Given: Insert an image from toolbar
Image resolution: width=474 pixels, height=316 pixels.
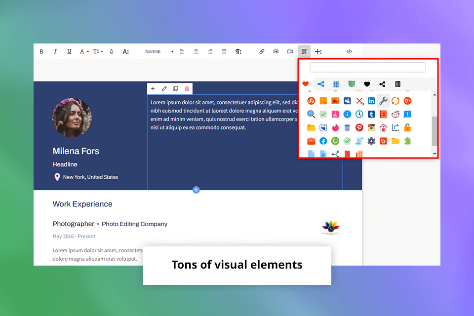Looking at the screenshot, I should click(x=276, y=51).
